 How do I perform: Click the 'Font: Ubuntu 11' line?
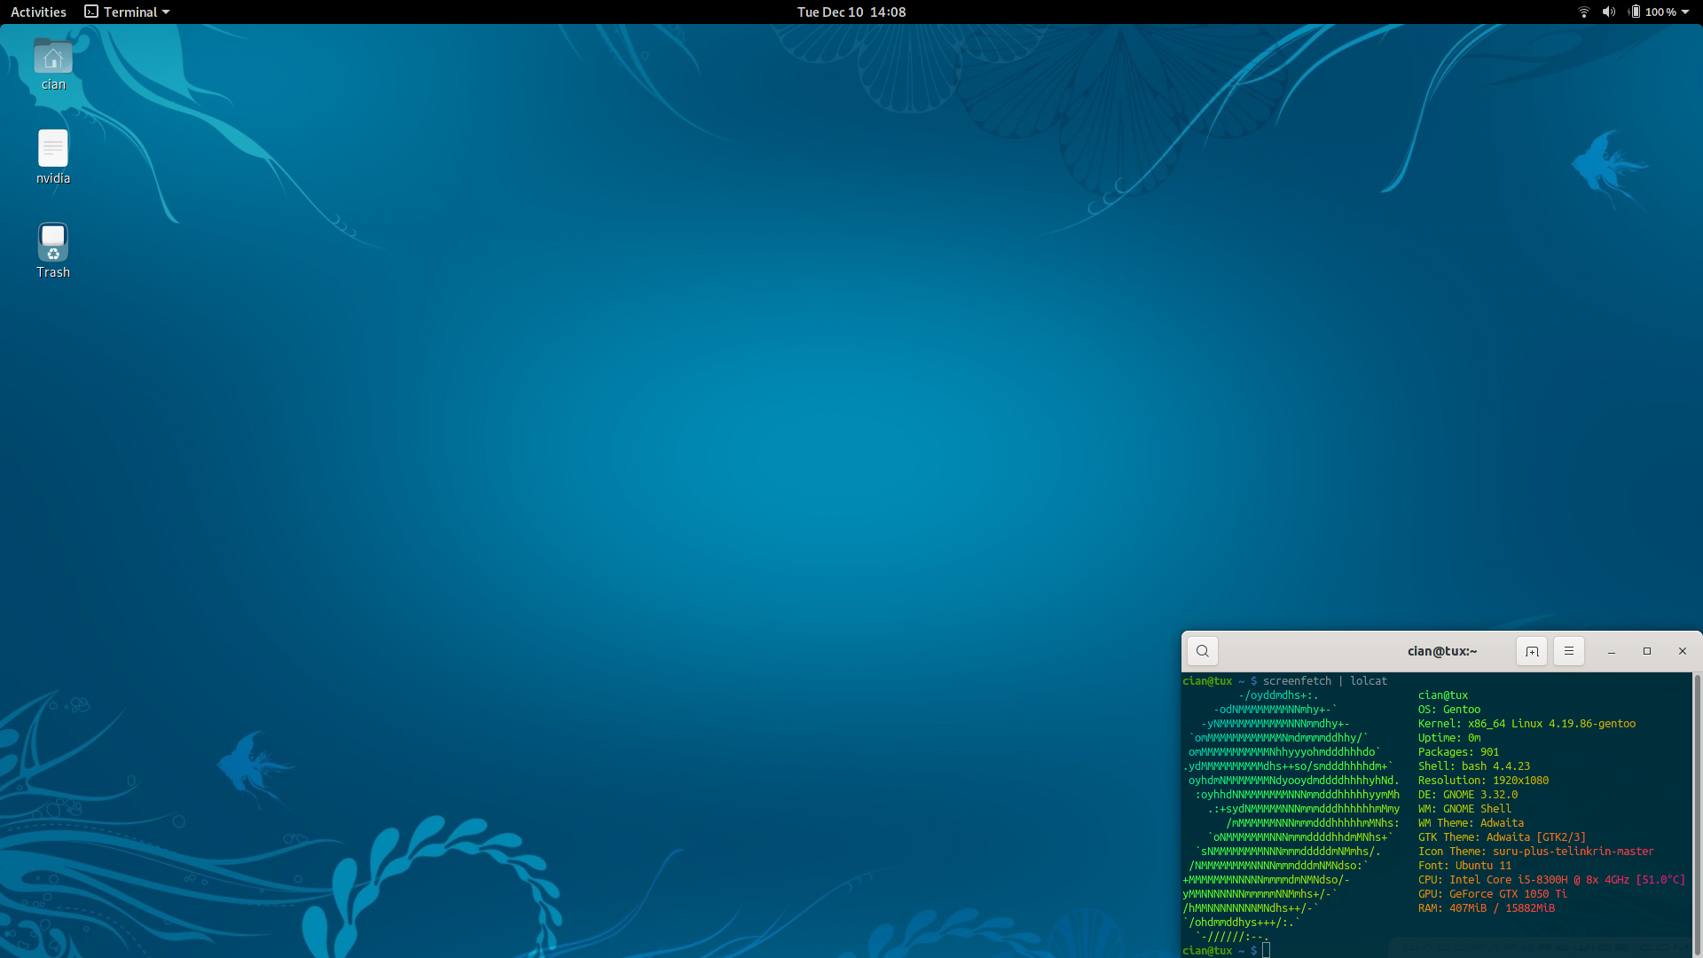(x=1464, y=866)
